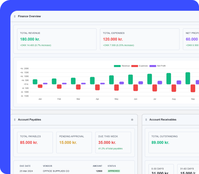Click the 0-30 Days aging card
This screenshot has height=174, width=199.
pyautogui.click(x=161, y=169)
